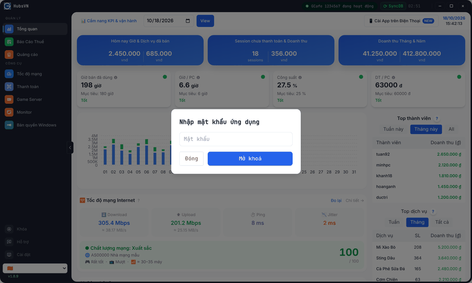Click the View button
472x283 pixels.
click(x=205, y=21)
